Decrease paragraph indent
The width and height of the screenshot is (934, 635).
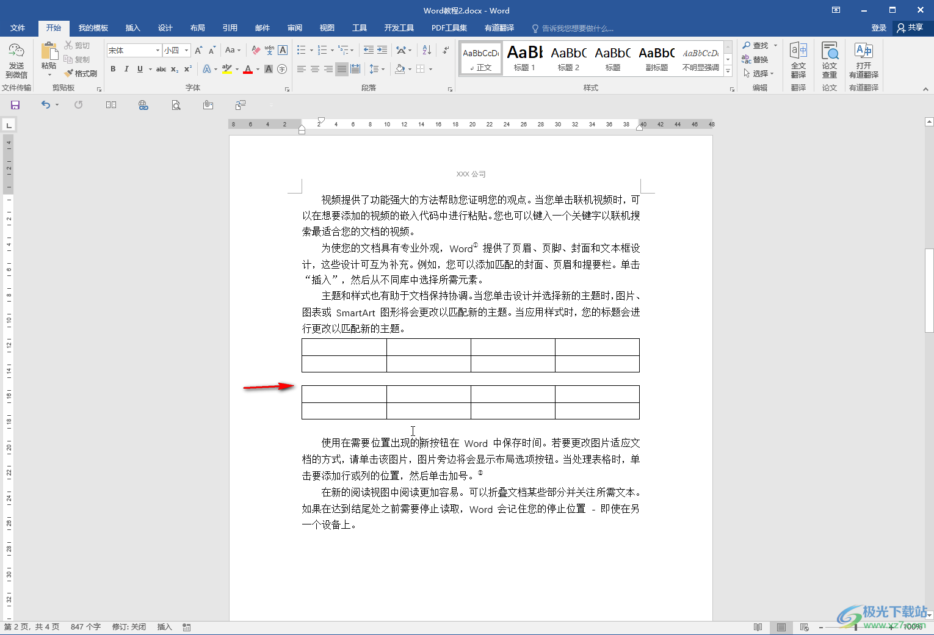(369, 50)
